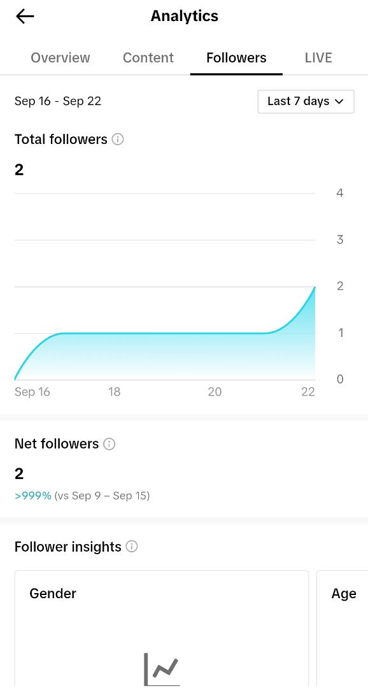Open Total followers info icon
The image size is (368, 688).
(118, 140)
